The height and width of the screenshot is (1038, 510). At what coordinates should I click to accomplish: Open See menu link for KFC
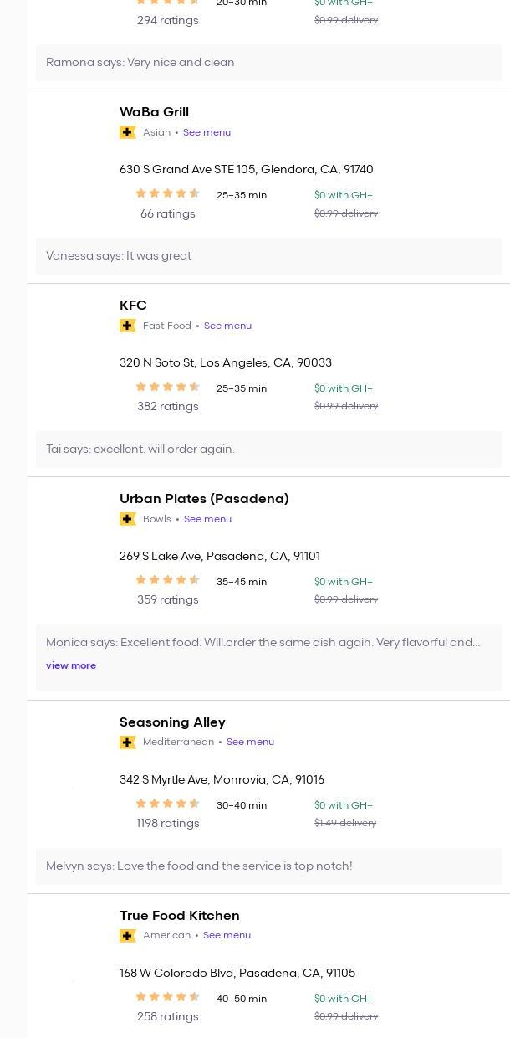tap(227, 326)
